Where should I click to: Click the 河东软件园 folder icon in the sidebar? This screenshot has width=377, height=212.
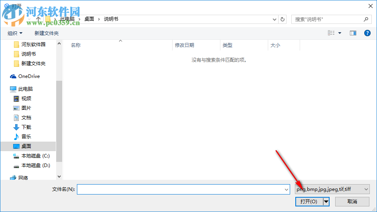click(x=16, y=45)
